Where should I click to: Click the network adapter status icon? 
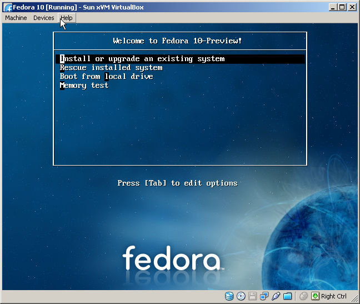coord(264,296)
